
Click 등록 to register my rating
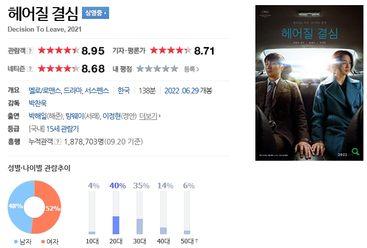click(x=192, y=69)
